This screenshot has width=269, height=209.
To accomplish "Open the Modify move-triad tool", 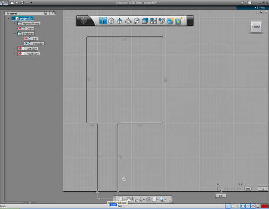I will click(128, 21).
